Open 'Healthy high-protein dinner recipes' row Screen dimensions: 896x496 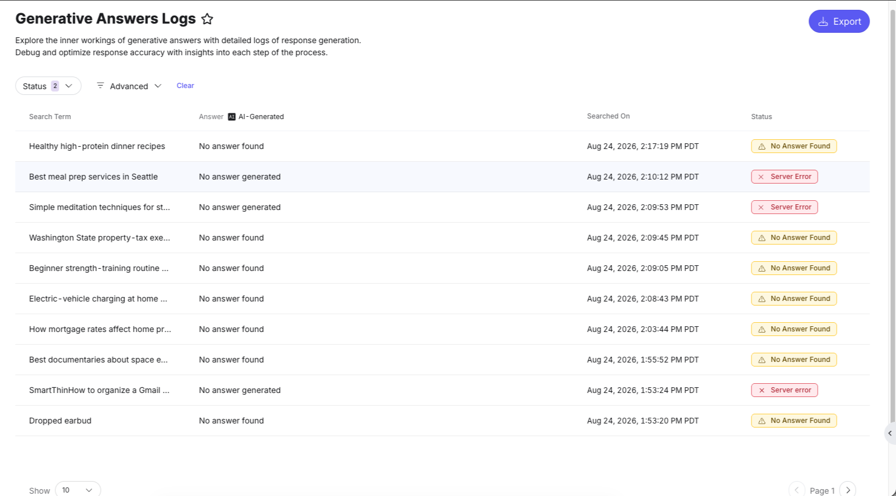coord(442,146)
